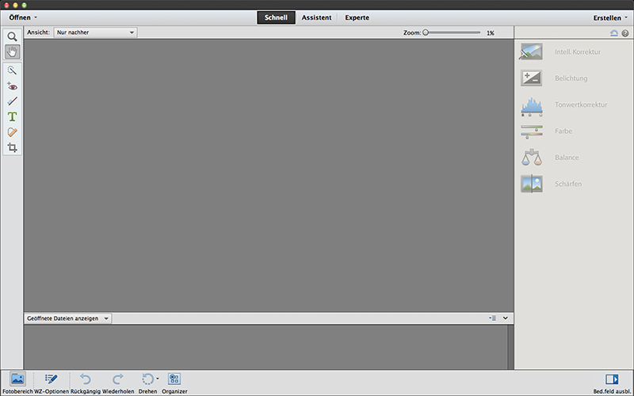Click the Rückgängig undo button

point(86,383)
